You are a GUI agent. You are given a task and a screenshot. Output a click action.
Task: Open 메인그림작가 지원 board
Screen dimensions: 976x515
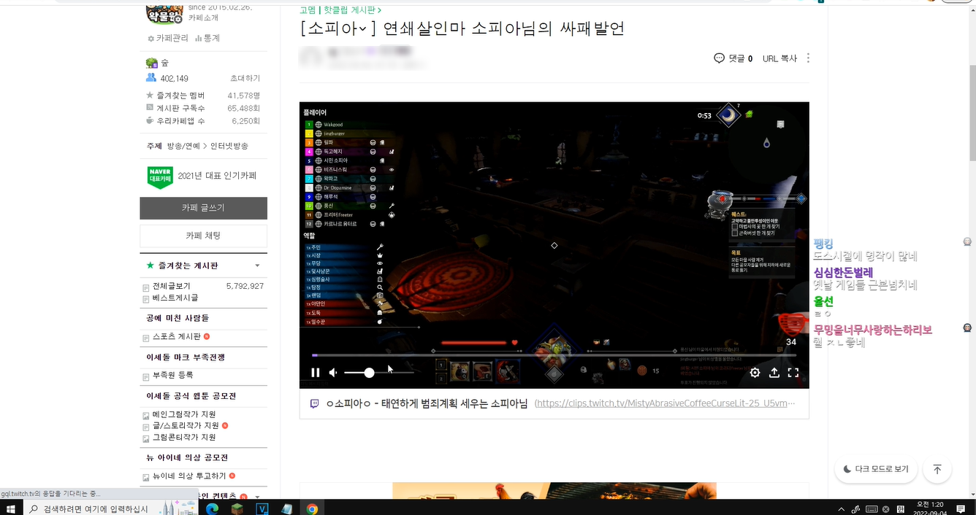click(184, 414)
